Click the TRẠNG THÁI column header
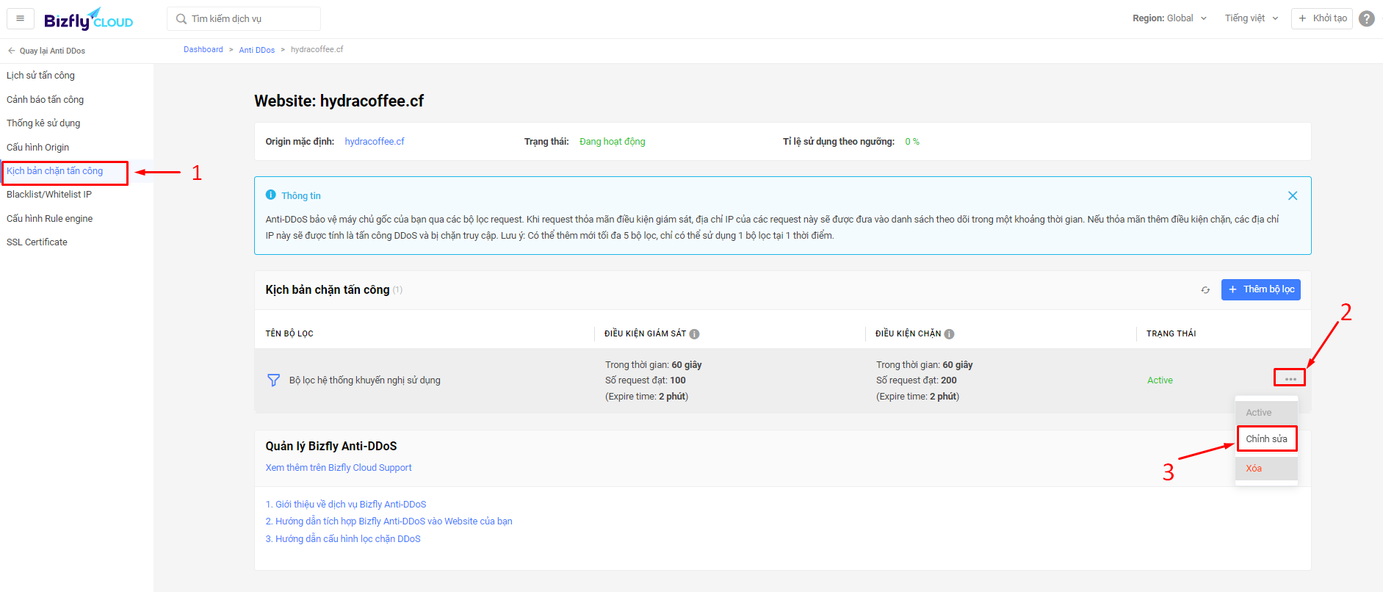 pos(1171,333)
